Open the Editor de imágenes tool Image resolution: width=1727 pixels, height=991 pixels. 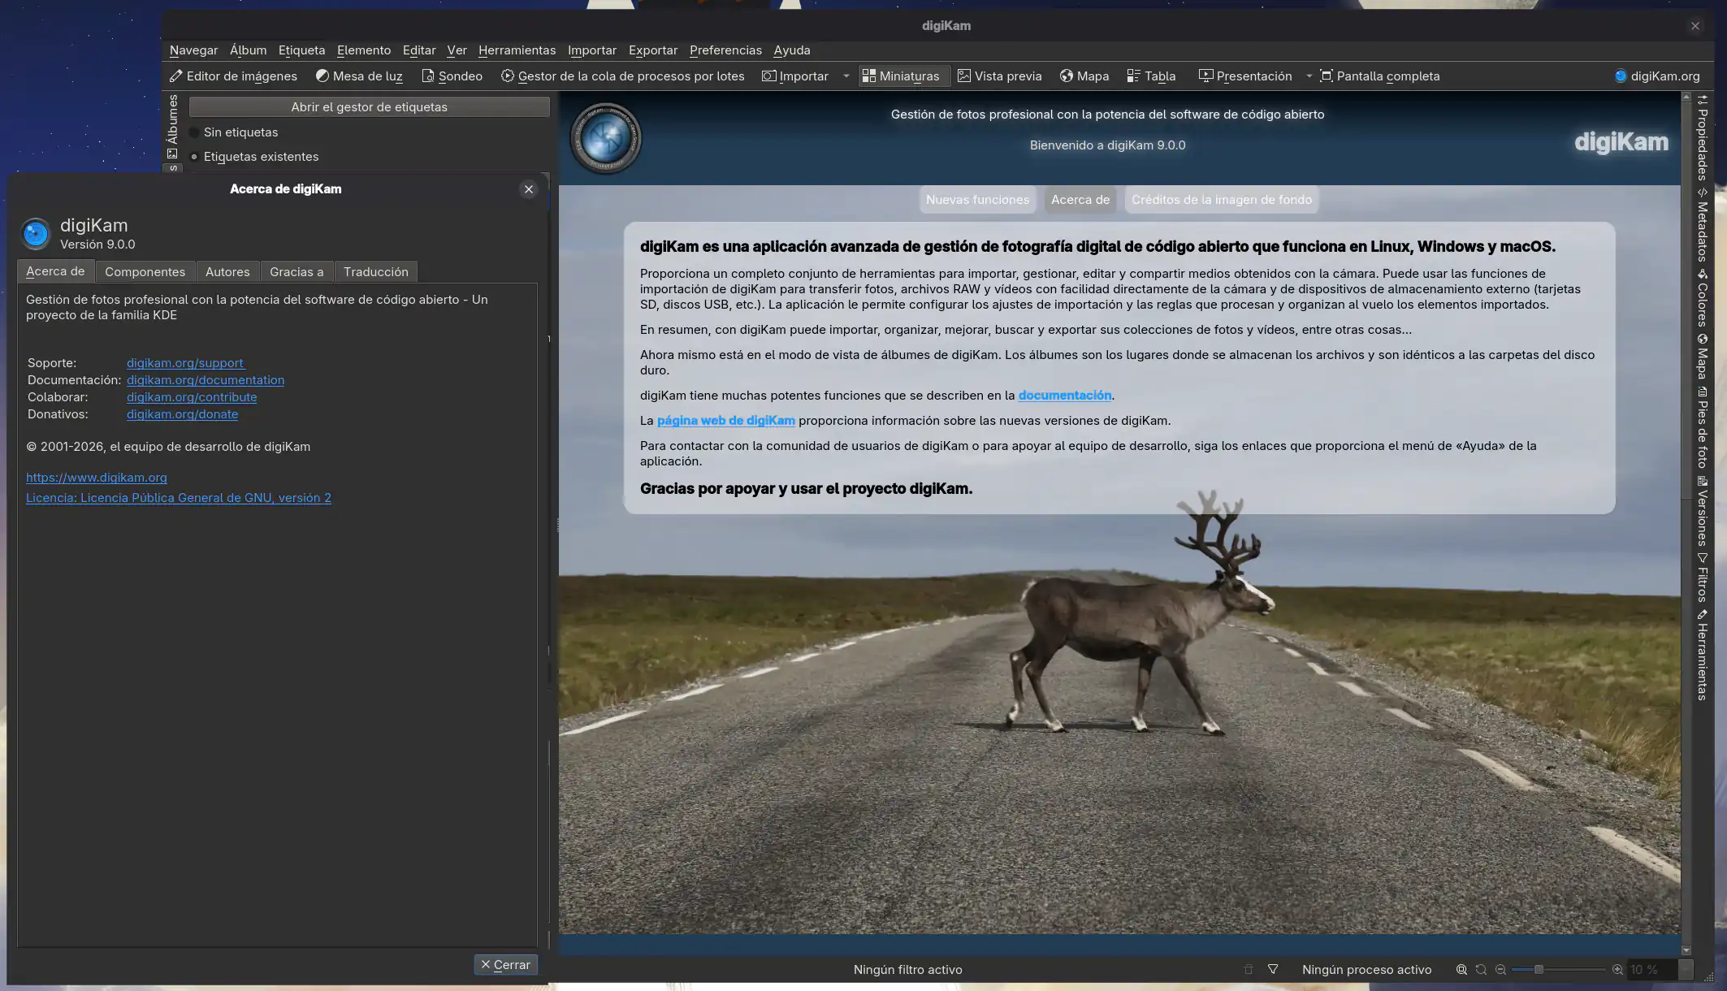233,76
